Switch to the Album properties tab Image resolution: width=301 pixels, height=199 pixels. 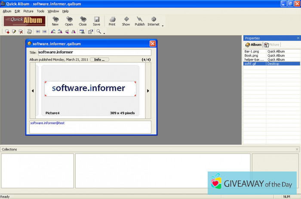pos(253,45)
